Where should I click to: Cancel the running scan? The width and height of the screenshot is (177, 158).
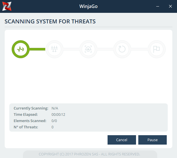[122, 140]
